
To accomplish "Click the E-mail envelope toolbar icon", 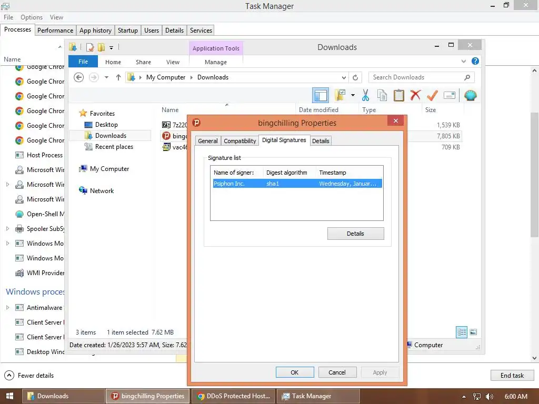I will (x=450, y=95).
